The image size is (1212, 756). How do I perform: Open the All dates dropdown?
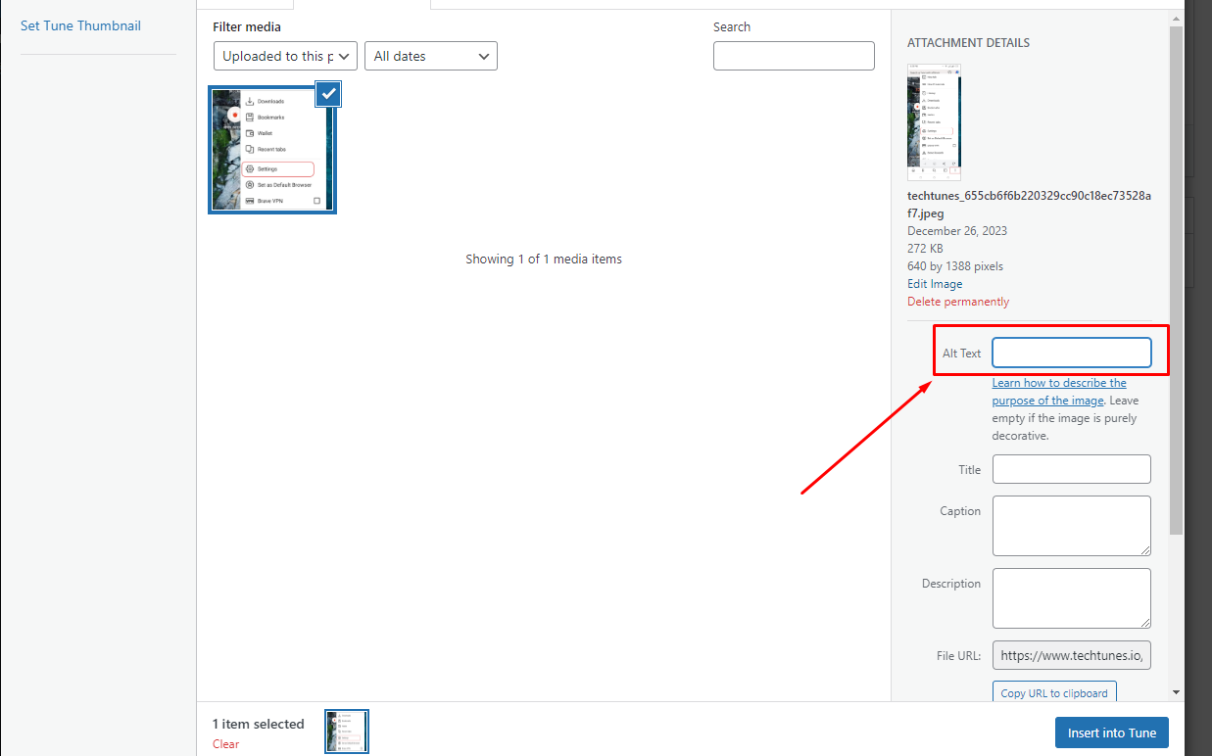pyautogui.click(x=431, y=56)
